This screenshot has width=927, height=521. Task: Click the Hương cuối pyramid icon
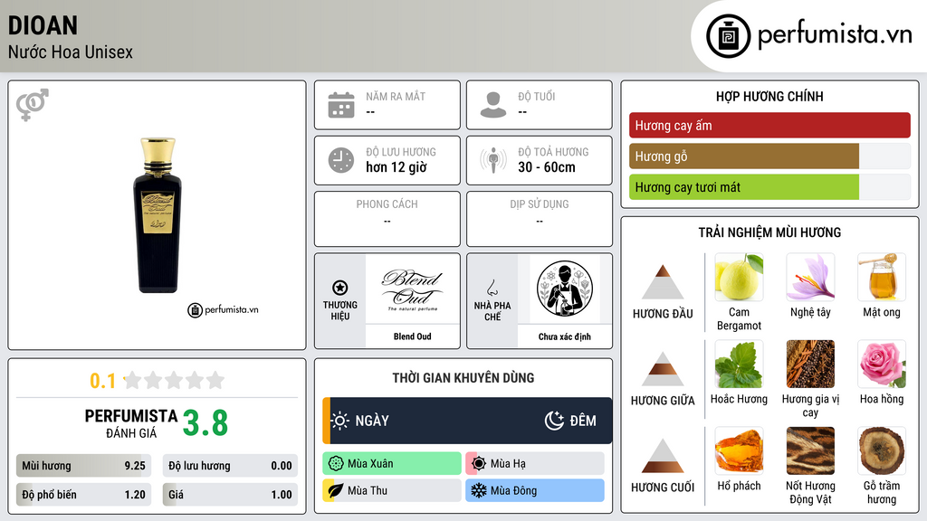(x=663, y=456)
